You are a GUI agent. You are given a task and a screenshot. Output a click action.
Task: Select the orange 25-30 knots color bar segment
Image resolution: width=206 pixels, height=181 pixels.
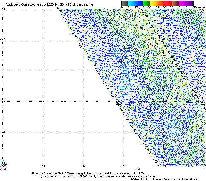[161, 3]
